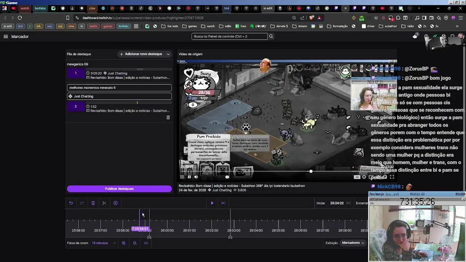Open the chapters list icon in video player
The image size is (466, 262).
182,177
